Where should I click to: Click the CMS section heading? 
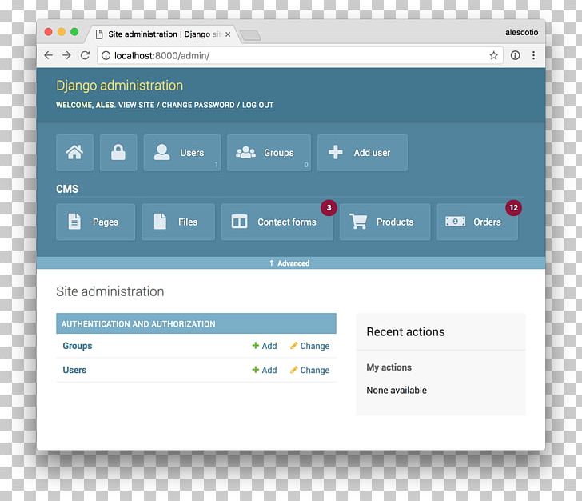click(67, 189)
